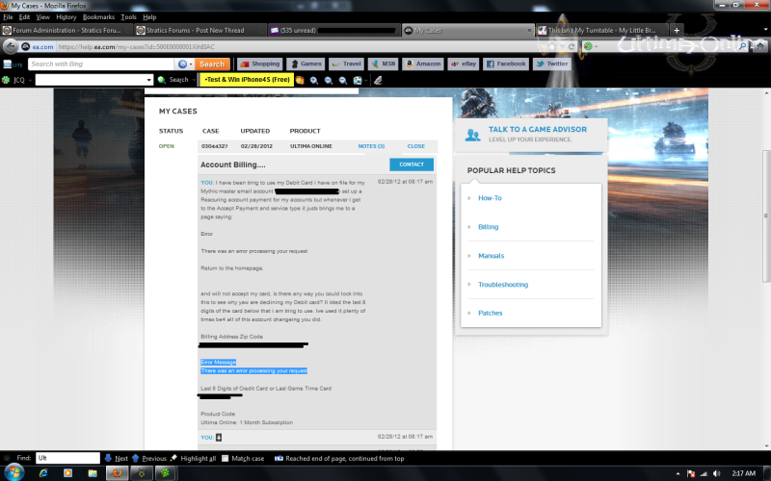Switch to the 535 unread mail tab
Screen dimensions: 771x481
pos(333,31)
